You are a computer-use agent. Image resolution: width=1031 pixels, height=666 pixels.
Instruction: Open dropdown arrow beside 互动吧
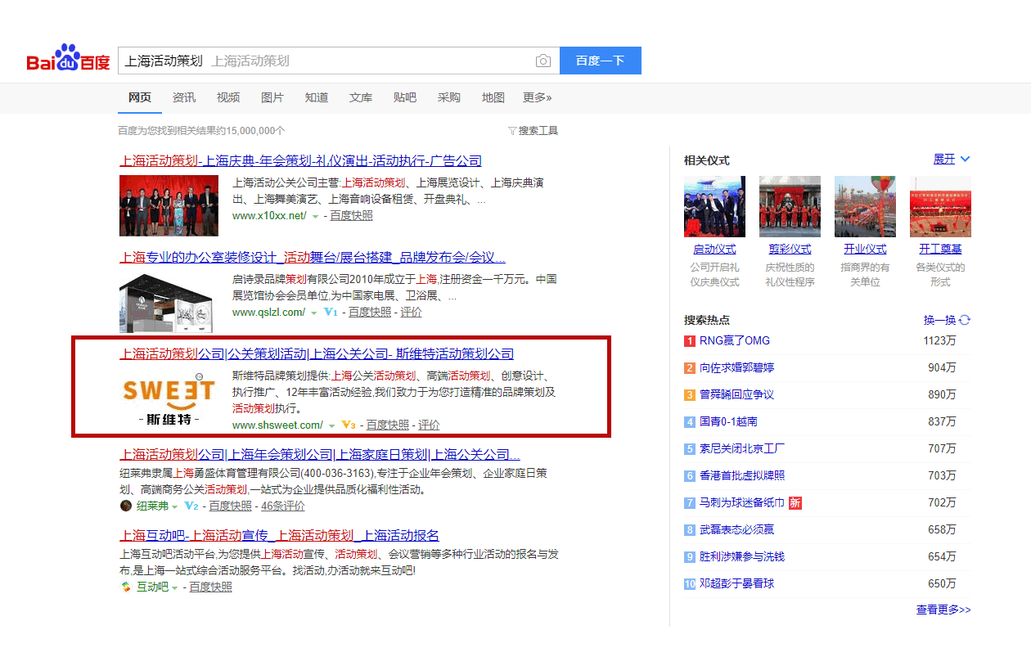[174, 588]
